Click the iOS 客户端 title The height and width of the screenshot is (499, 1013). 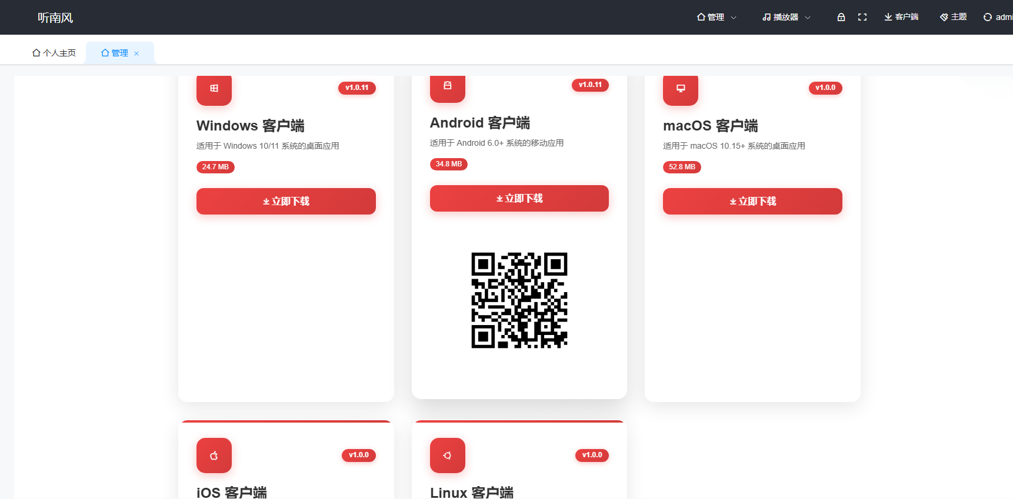coord(232,493)
